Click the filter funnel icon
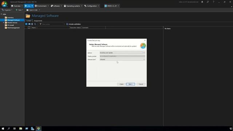 pos(40,24)
